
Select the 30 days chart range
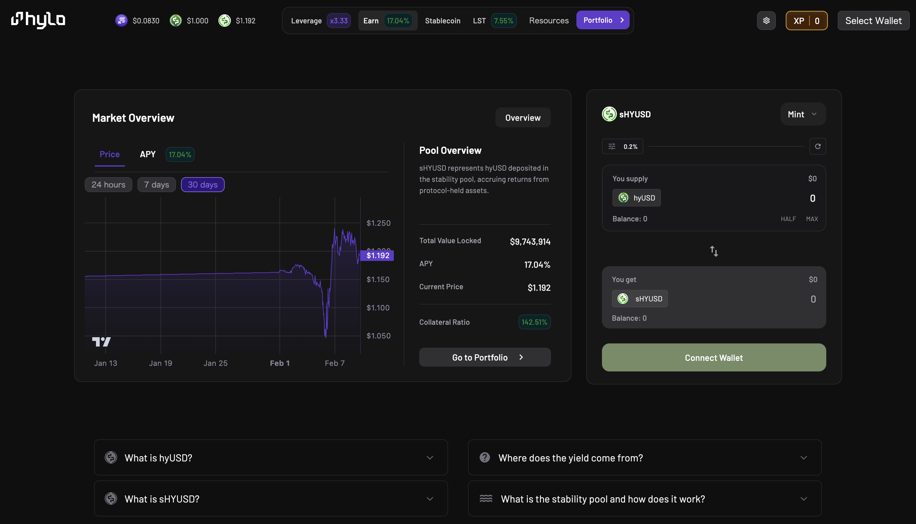(202, 185)
